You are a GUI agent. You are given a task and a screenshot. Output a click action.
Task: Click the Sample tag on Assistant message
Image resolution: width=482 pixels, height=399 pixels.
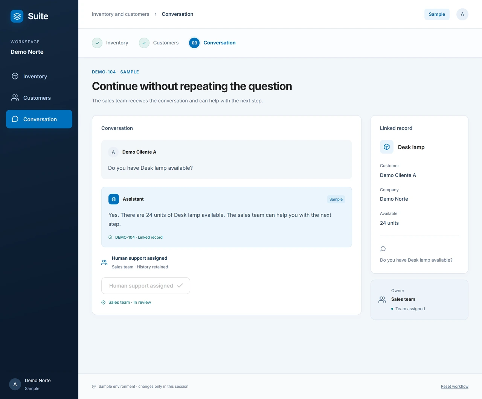click(x=336, y=200)
